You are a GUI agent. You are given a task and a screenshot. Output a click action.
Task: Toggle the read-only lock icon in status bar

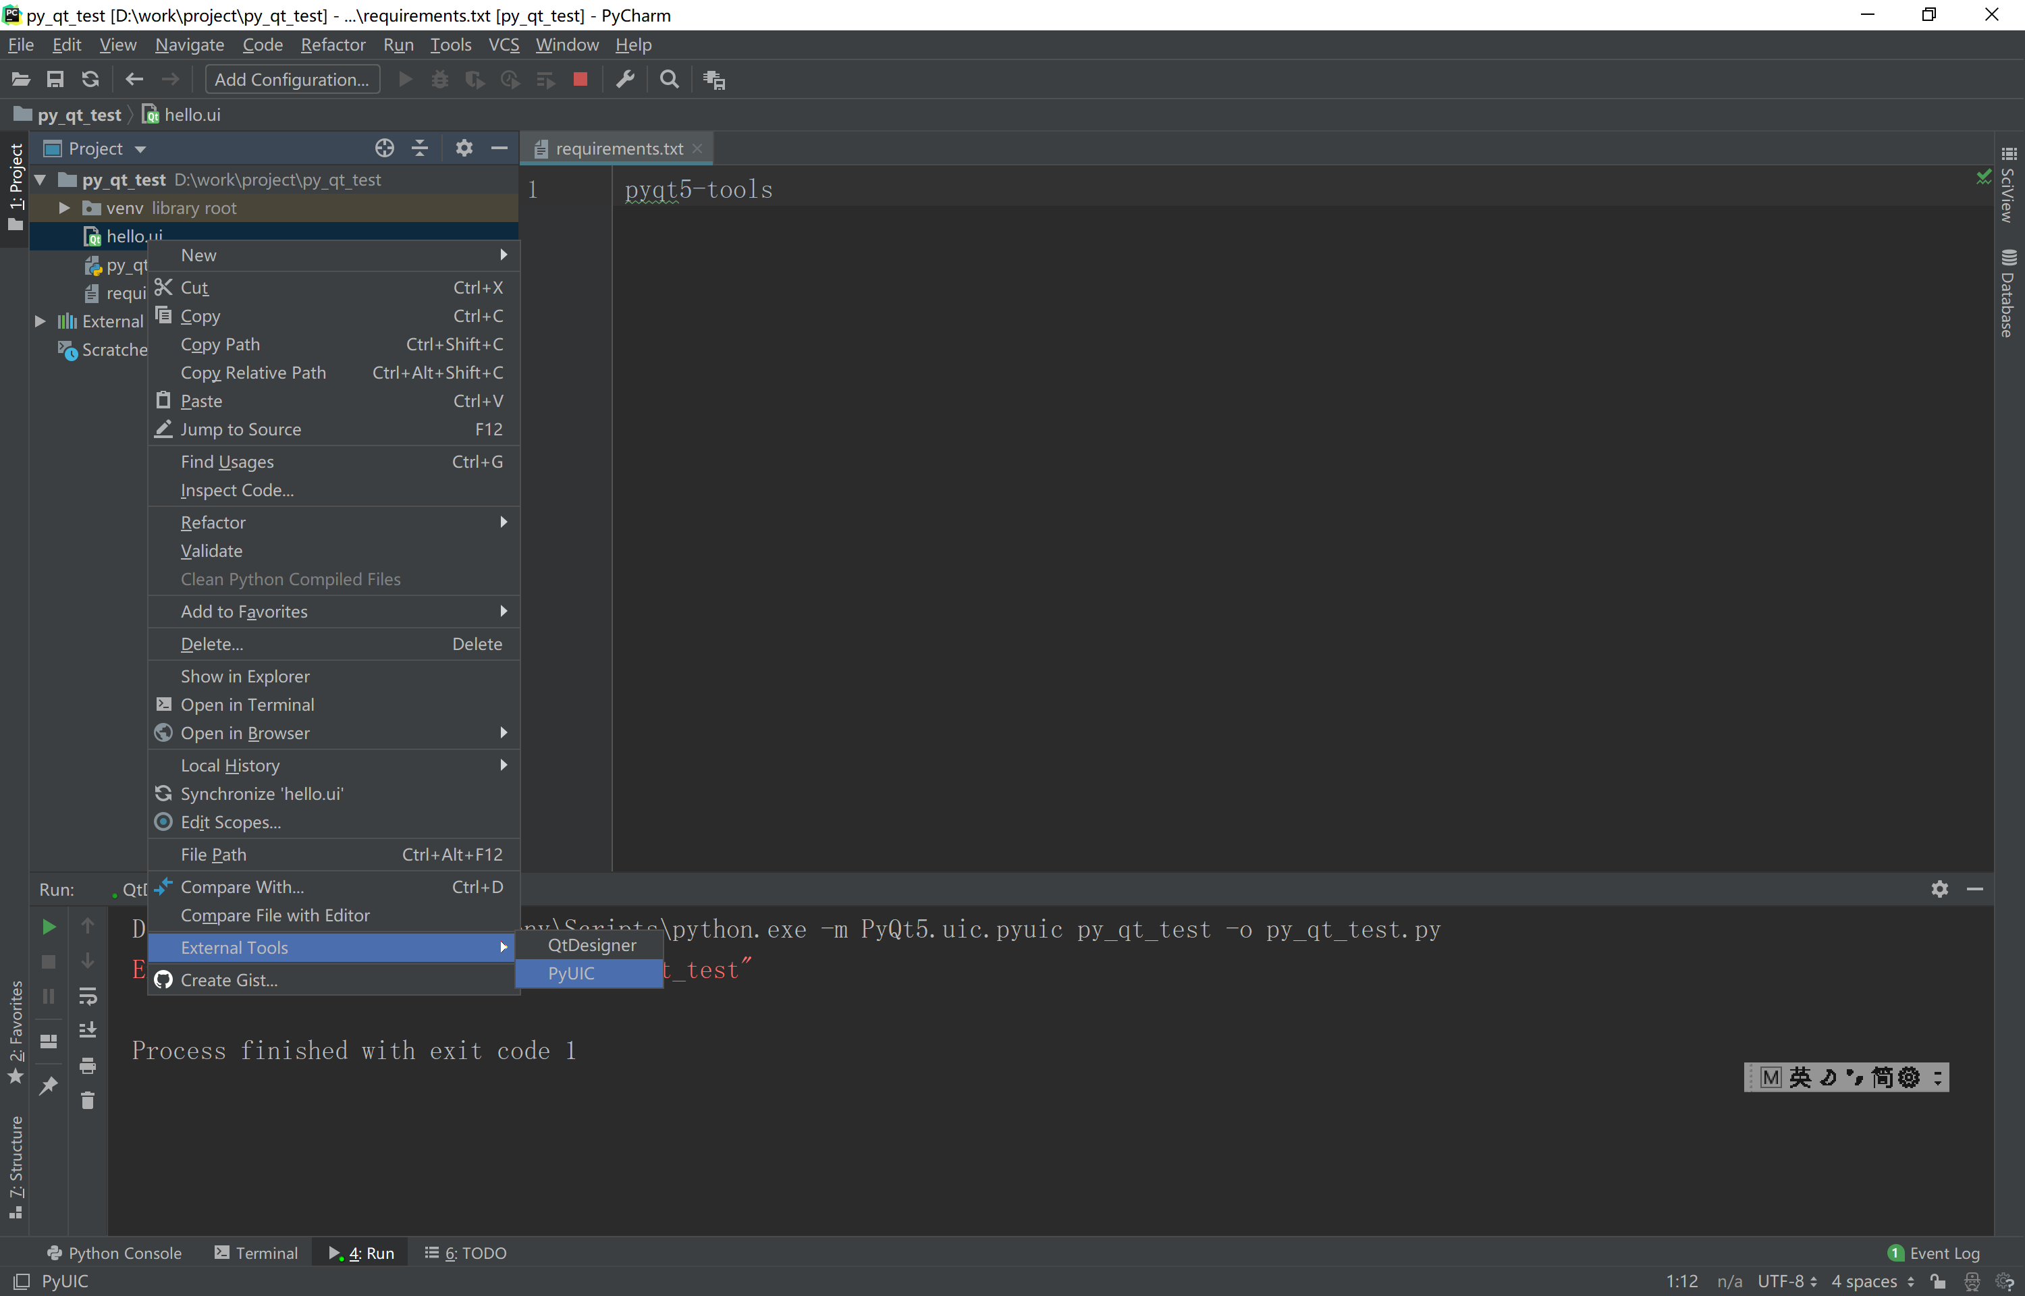coord(1939,1281)
